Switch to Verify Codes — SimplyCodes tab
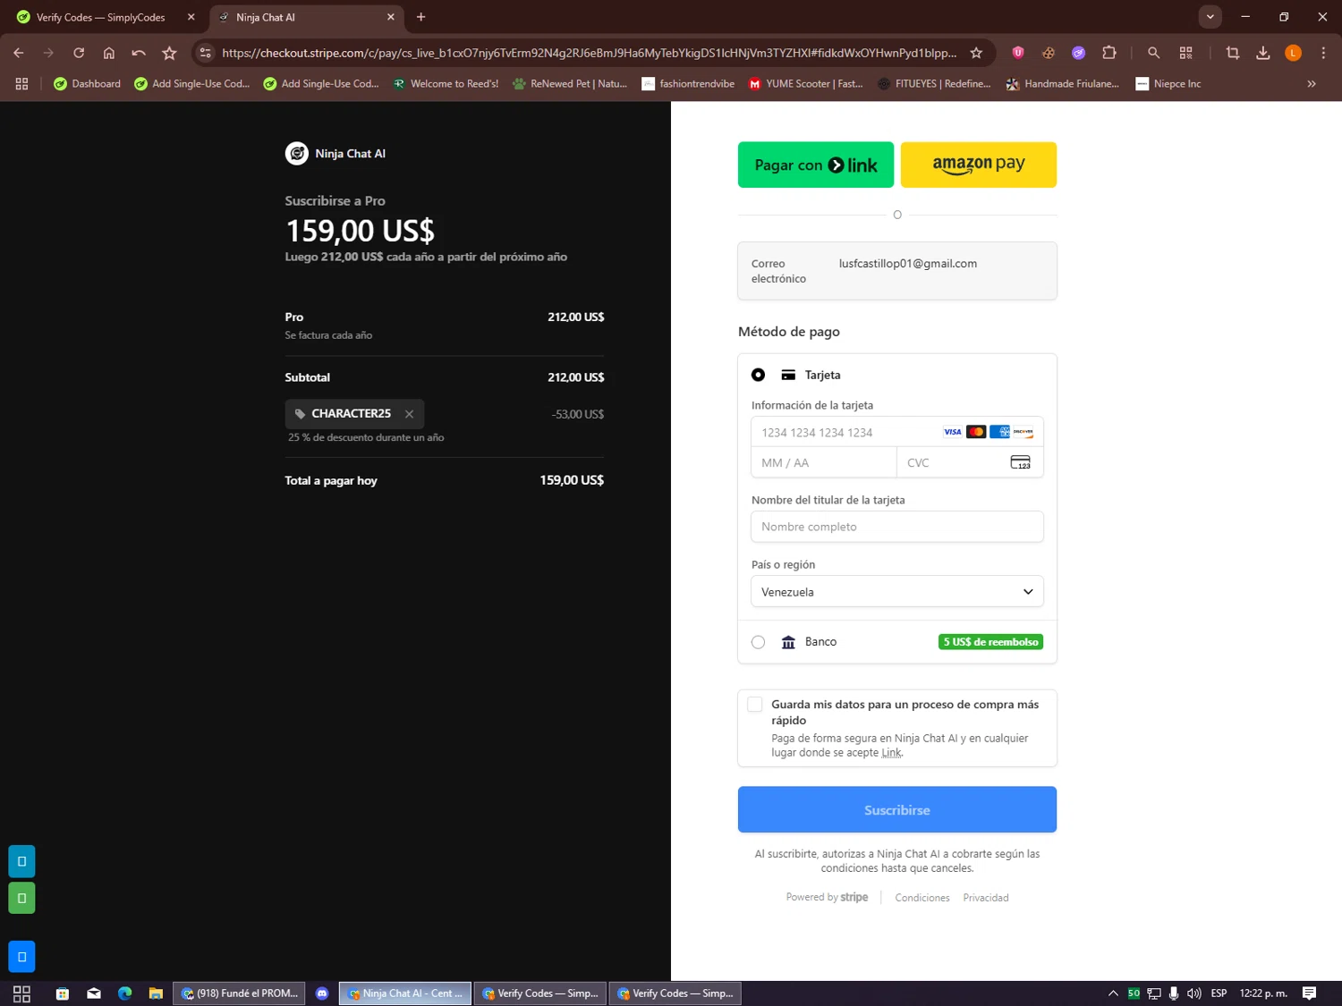Viewport: 1342px width, 1006px height. tap(100, 17)
